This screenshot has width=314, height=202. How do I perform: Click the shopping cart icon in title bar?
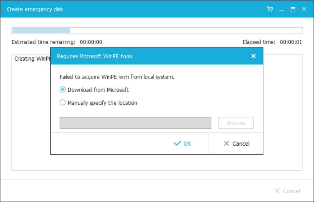270,9
